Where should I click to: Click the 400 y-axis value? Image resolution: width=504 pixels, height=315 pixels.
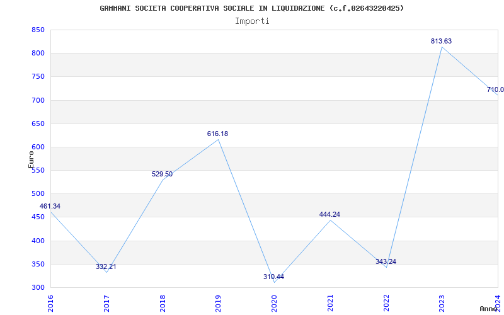38,241
